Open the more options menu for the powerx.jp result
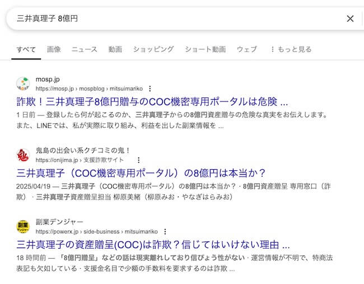Viewport: 364px width, 284px height. coord(165,232)
